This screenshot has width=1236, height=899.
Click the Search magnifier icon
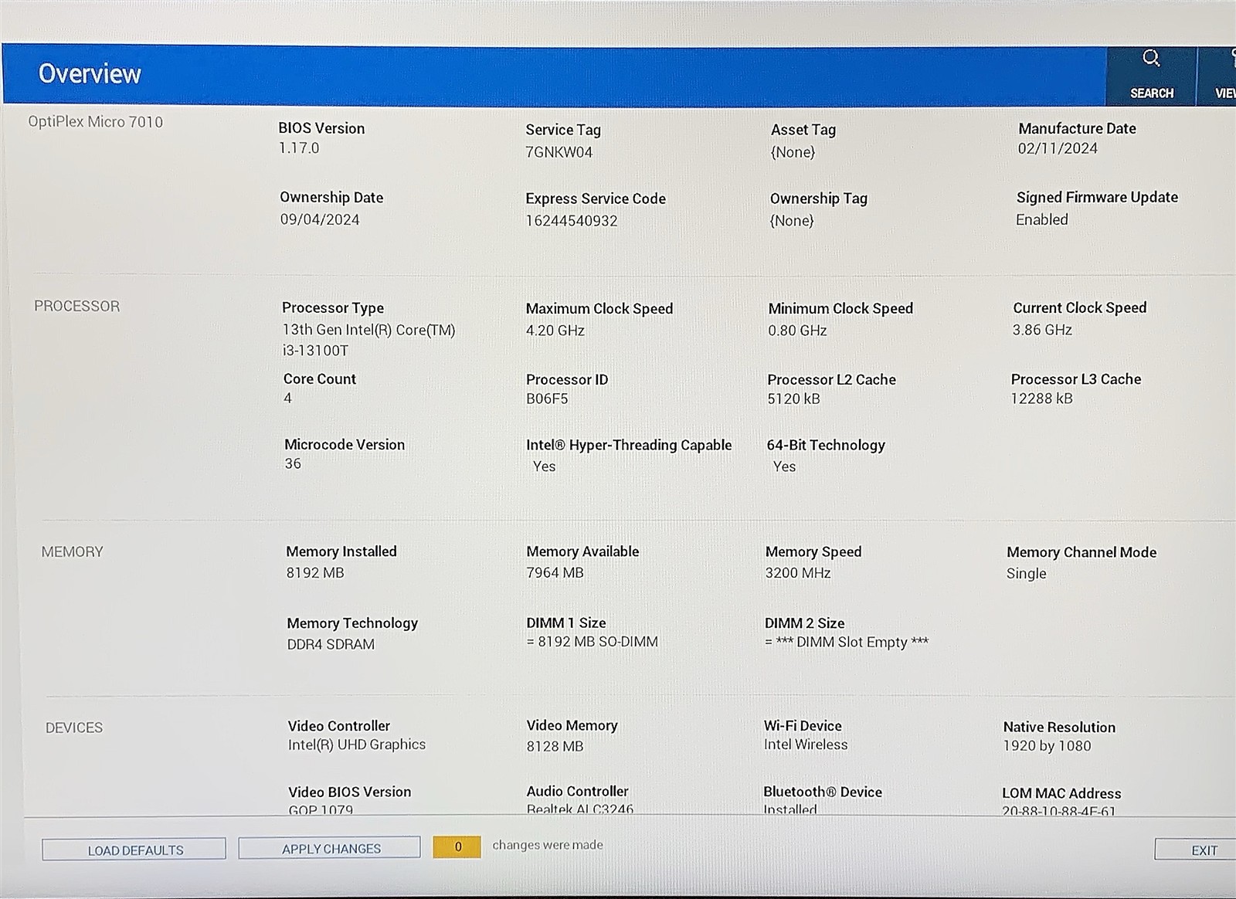pos(1151,59)
